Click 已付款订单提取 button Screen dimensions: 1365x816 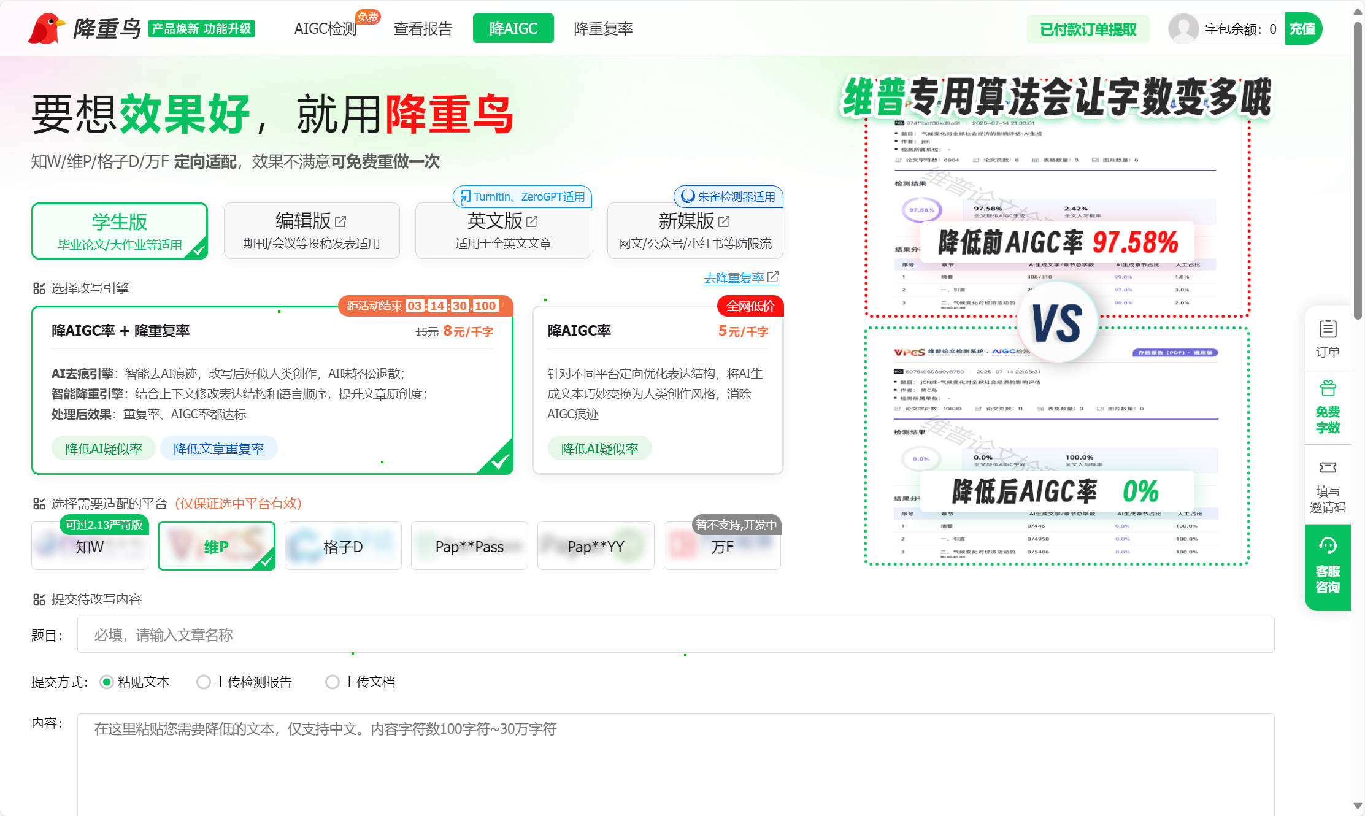(1088, 29)
